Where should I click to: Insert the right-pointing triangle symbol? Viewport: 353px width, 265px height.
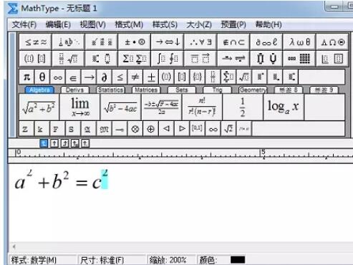click(x=182, y=129)
